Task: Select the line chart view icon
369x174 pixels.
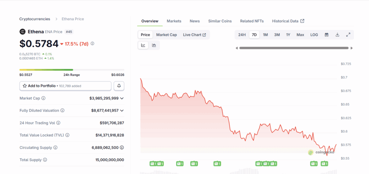Action: click(x=143, y=45)
